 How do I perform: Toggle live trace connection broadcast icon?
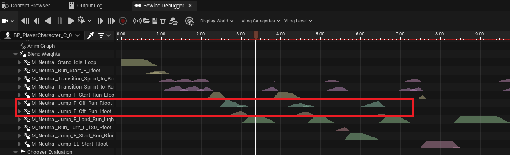pos(137,21)
